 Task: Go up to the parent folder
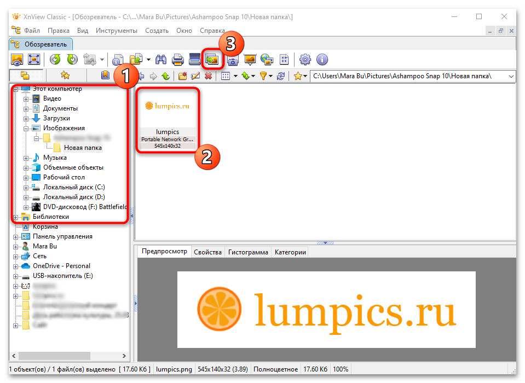166,76
